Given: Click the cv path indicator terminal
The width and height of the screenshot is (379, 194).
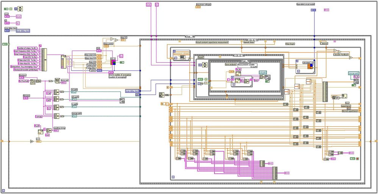Looking at the screenshot, I should 74,107.
